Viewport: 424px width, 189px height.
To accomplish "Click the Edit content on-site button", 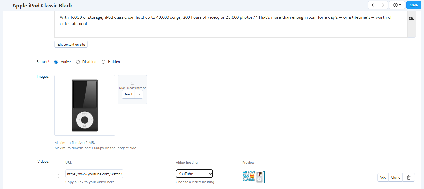I will click(71, 44).
